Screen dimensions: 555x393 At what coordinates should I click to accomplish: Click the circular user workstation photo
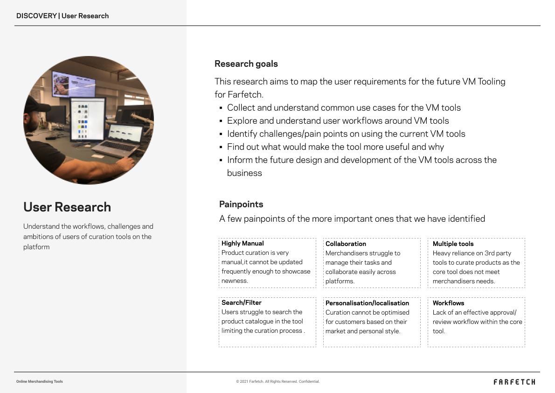[x=89, y=120]
